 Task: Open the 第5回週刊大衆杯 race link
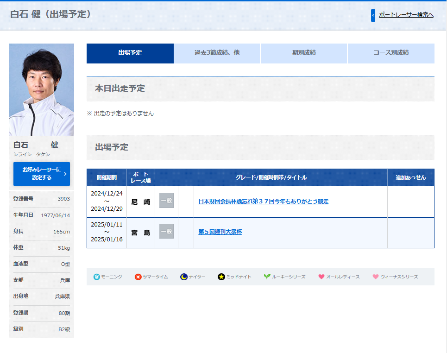[220, 232]
